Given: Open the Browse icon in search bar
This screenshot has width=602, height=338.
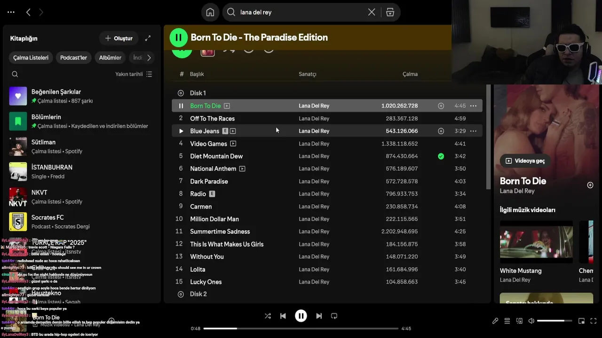Looking at the screenshot, I should (390, 12).
